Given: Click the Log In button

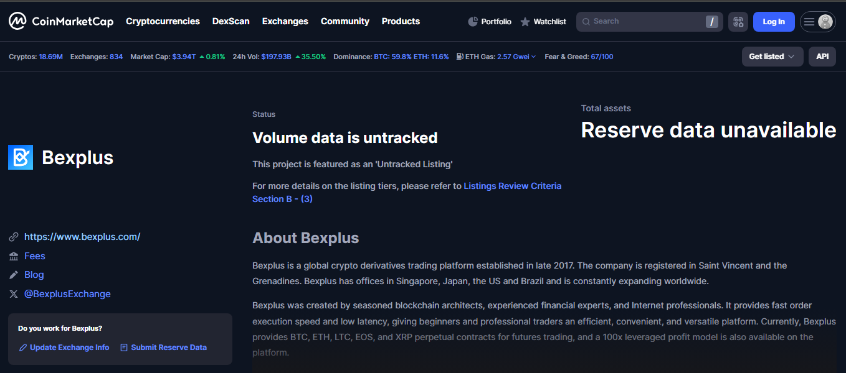Looking at the screenshot, I should 774,21.
